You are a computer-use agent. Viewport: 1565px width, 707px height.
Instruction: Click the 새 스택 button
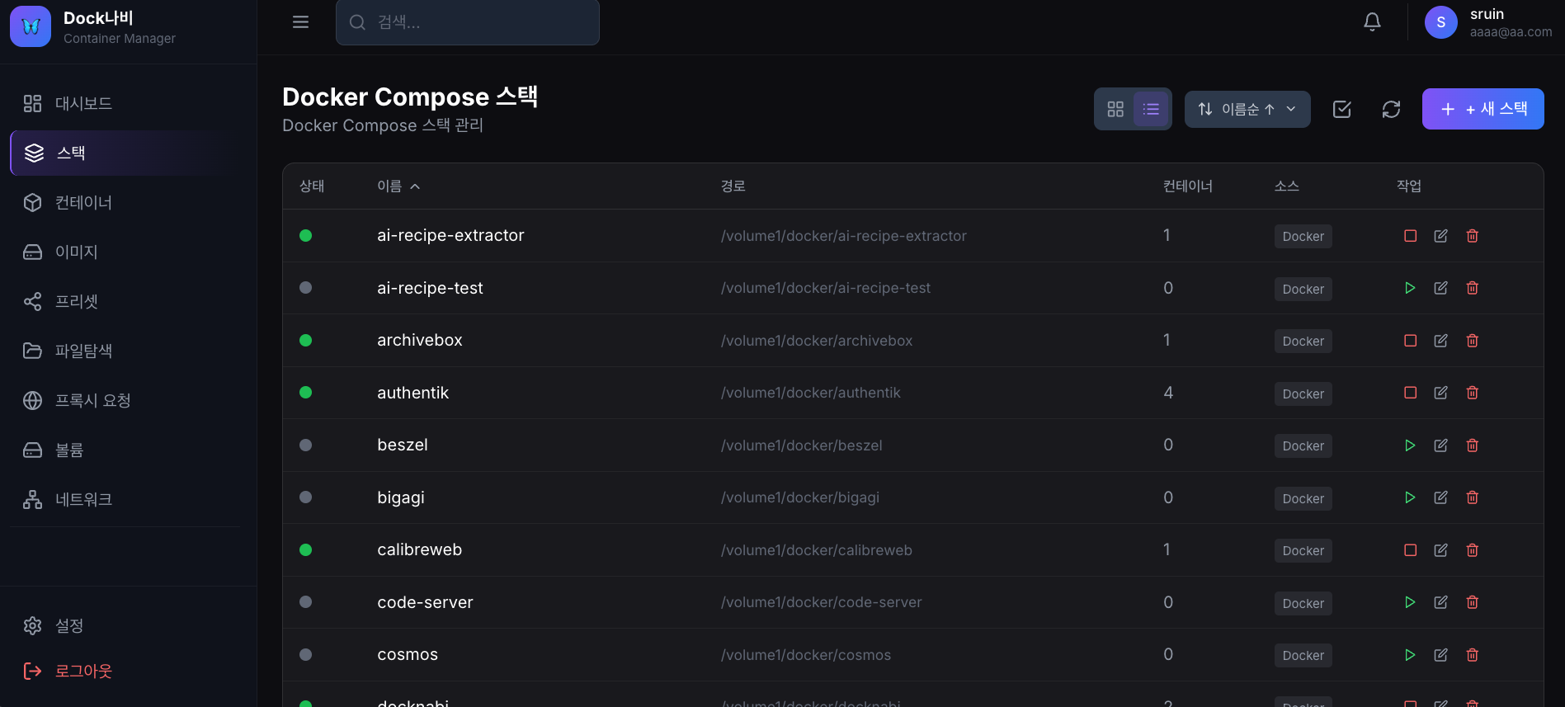(x=1482, y=109)
